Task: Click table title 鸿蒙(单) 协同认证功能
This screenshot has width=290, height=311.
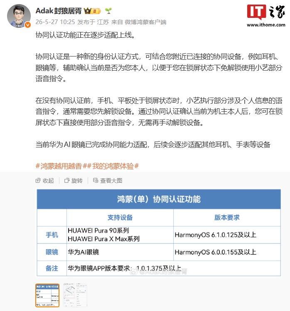Action: coord(159,199)
